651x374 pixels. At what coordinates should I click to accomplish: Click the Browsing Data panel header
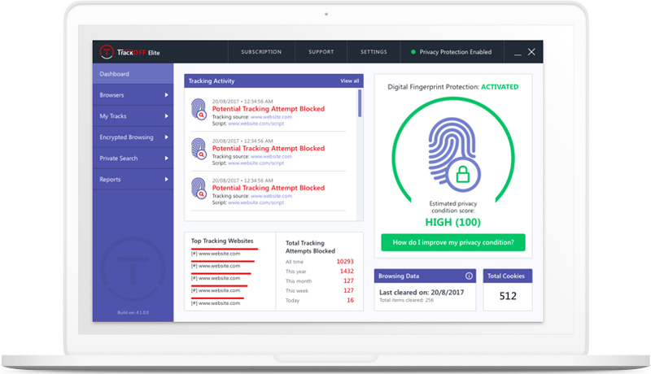[x=425, y=276]
